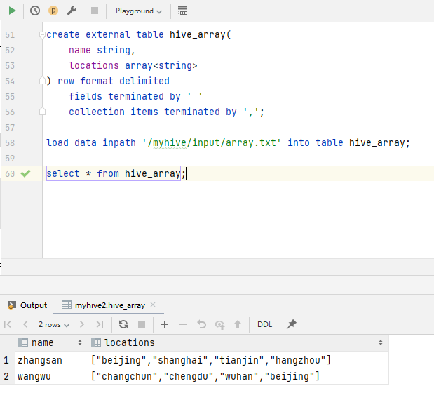The image size is (434, 400).
Task: Revert changes with undo arrow icon
Action: click(x=201, y=324)
